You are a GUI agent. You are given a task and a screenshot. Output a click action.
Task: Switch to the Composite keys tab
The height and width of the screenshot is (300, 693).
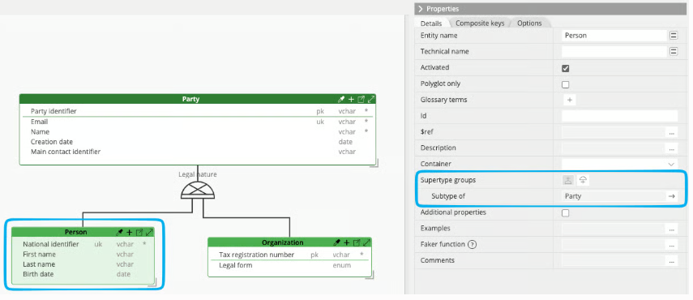tap(480, 24)
